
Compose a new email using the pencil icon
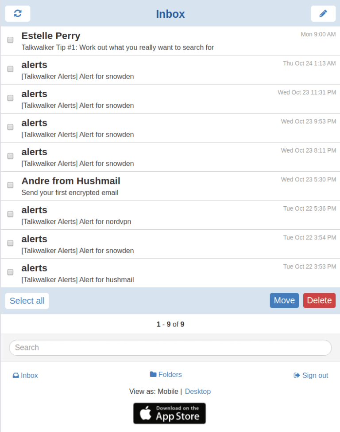point(323,13)
